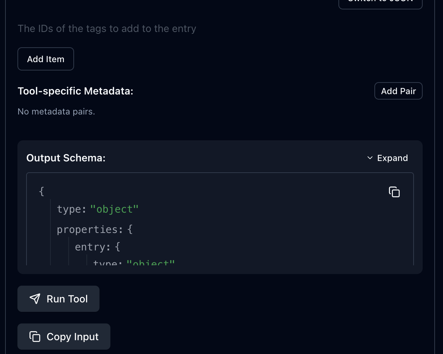The height and width of the screenshot is (354, 443).
Task: Click the paper plane icon on Run Tool
Action: (x=35, y=299)
